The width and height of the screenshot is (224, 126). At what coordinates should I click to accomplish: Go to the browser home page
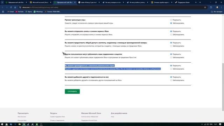[15, 7]
